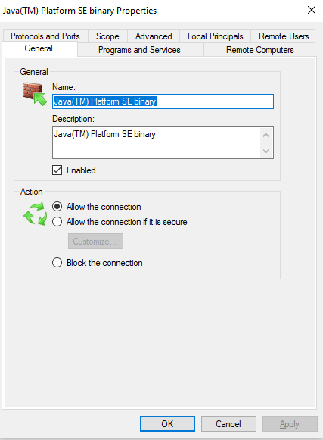Click the description scroll down arrow
The image size is (323, 440).
pyautogui.click(x=266, y=151)
